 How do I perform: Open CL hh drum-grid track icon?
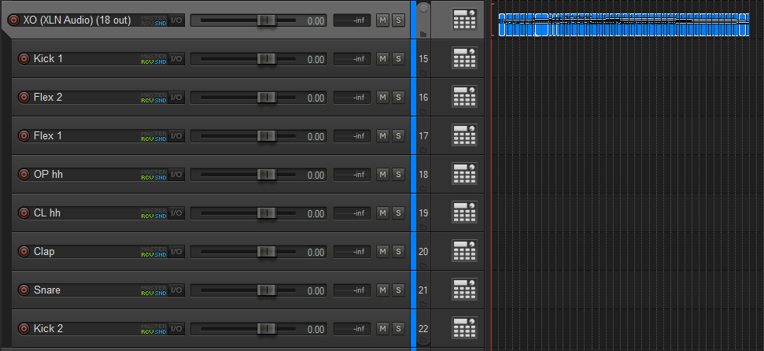coord(464,212)
